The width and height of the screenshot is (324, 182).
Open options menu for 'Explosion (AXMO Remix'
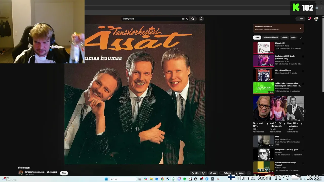coord(303,56)
